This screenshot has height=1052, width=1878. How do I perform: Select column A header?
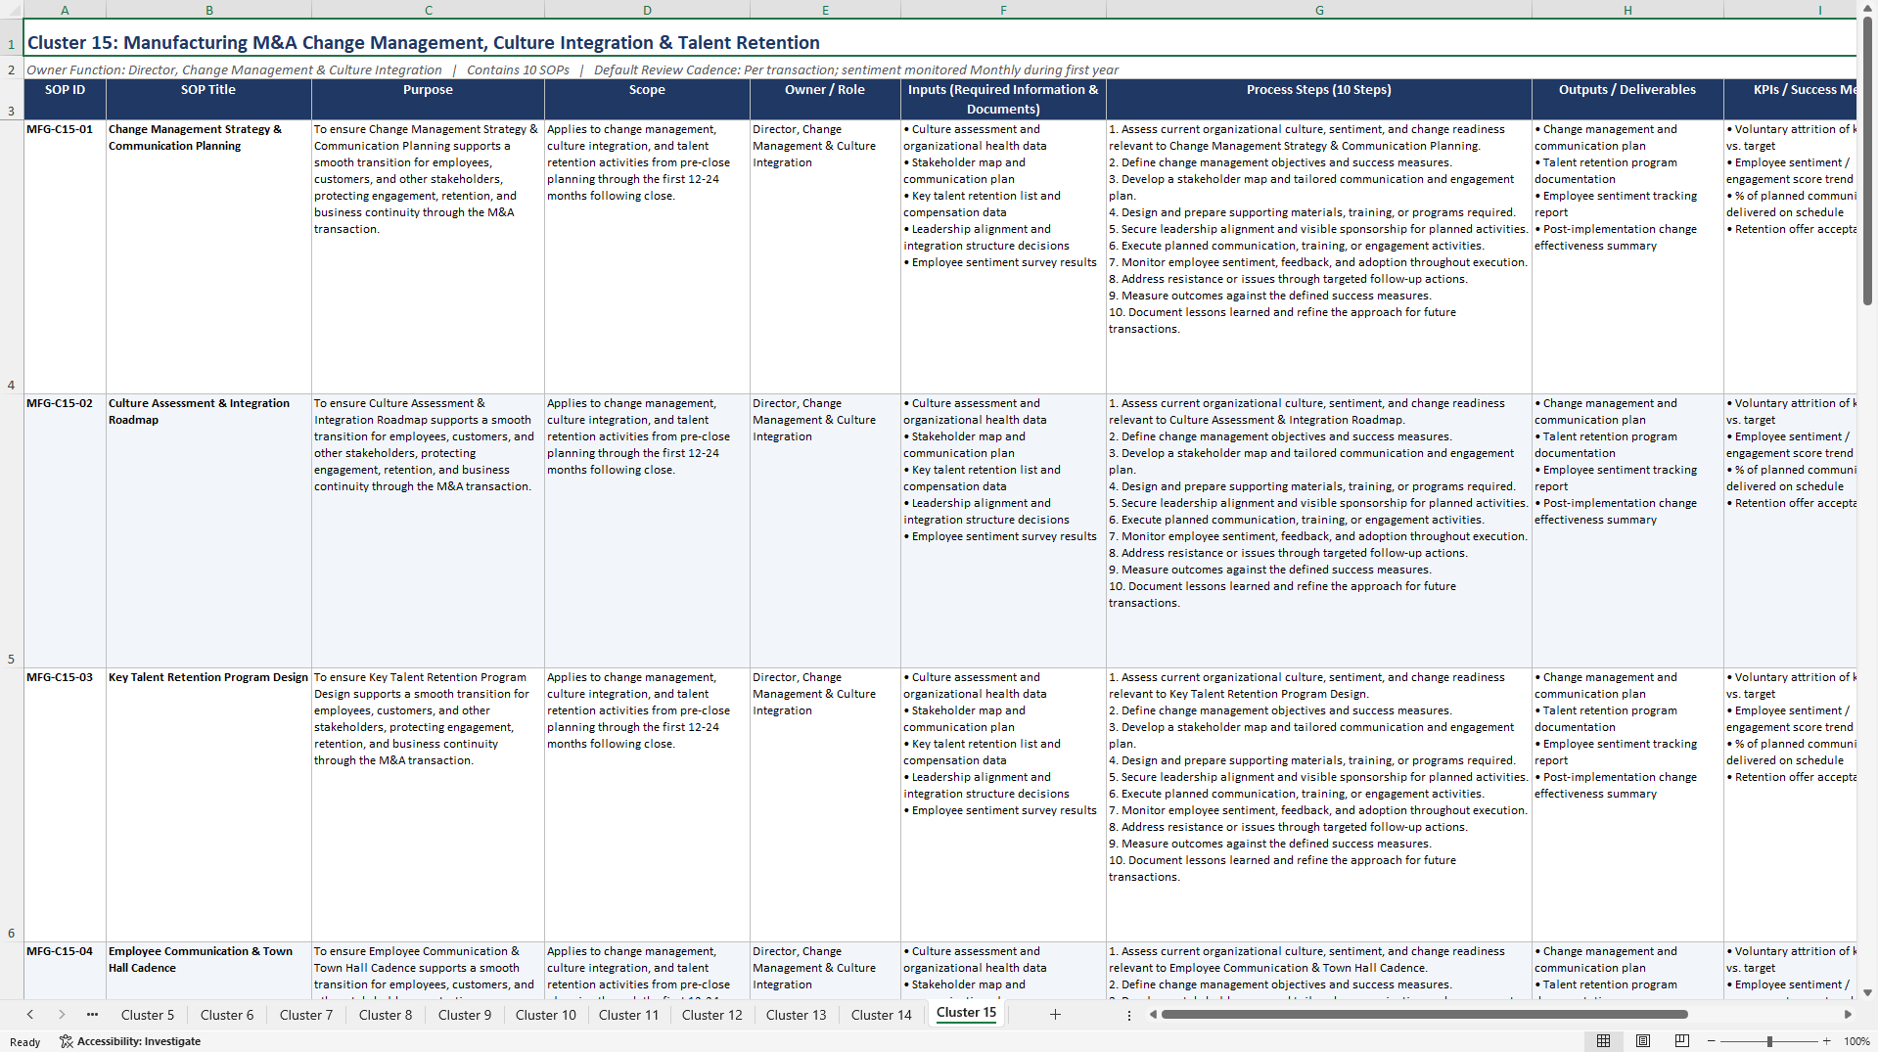click(x=65, y=10)
